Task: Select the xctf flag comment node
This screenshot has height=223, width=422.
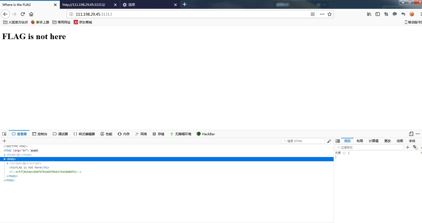Action: pos(45,172)
